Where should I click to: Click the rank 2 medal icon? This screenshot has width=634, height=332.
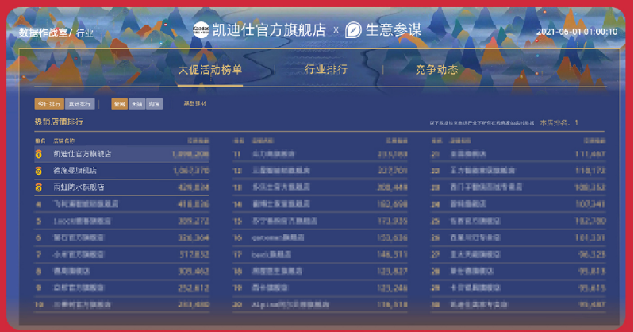(x=37, y=171)
